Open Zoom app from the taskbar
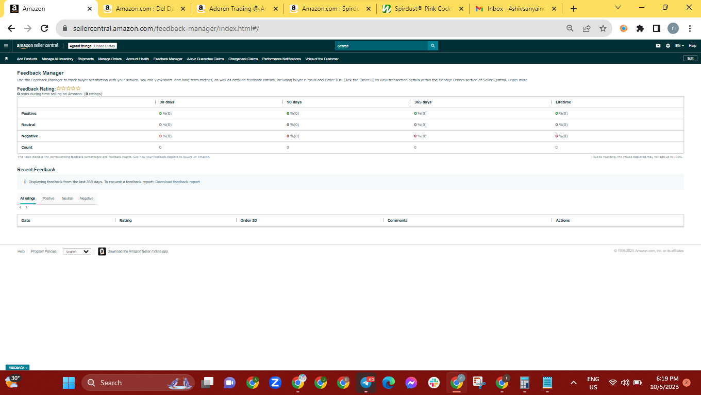Screen dimensions: 701x395 point(275,383)
